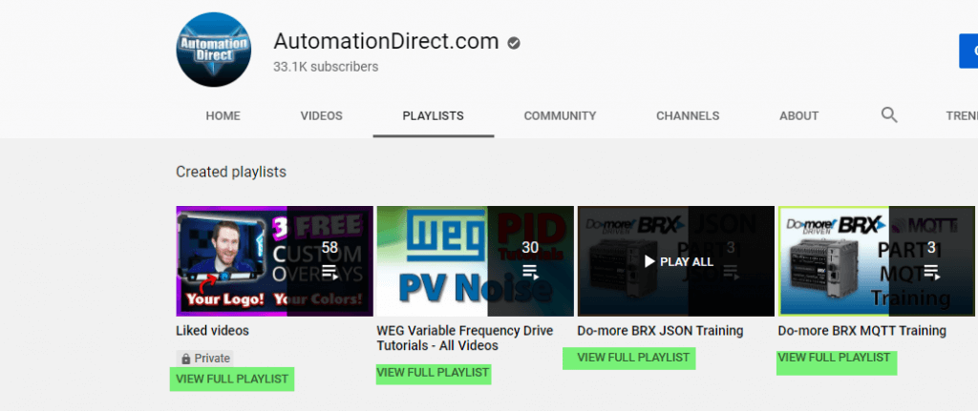Open the Videos tab
Viewport: 978px width, 411px height.
point(321,116)
